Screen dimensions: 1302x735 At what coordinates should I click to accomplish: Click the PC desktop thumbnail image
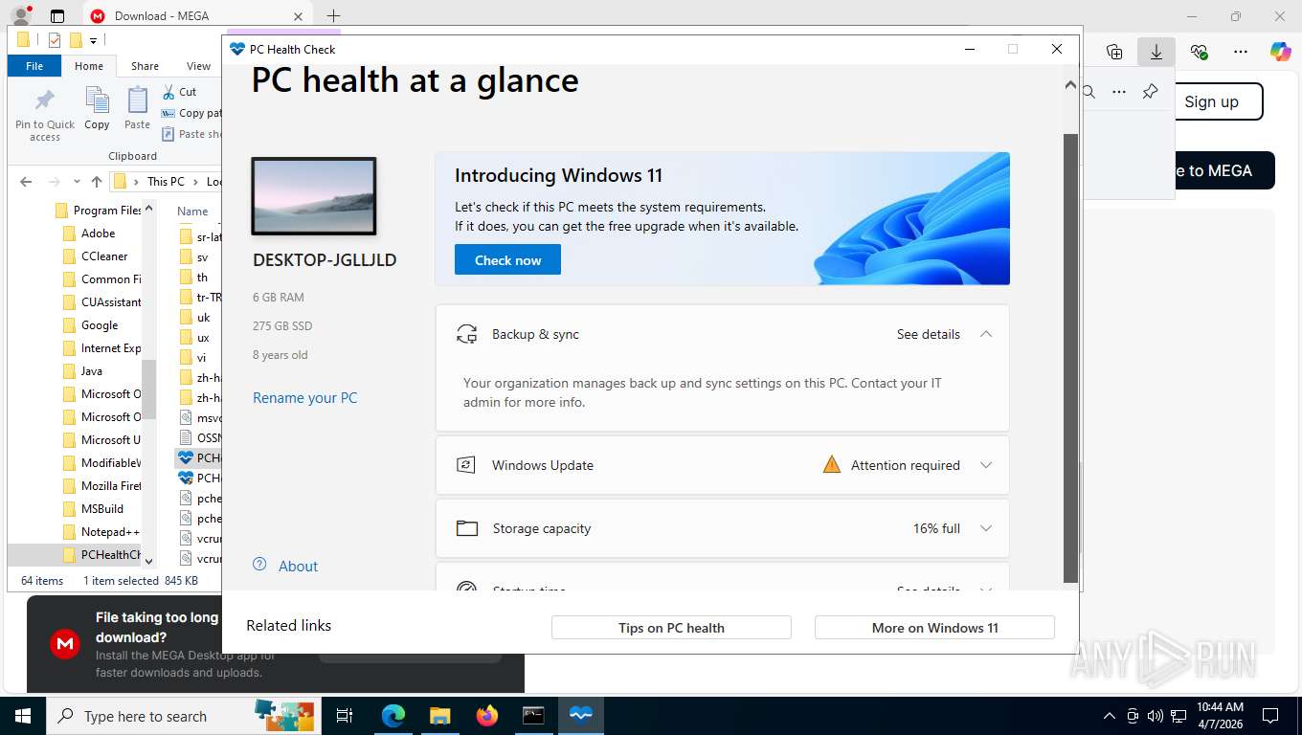point(314,196)
